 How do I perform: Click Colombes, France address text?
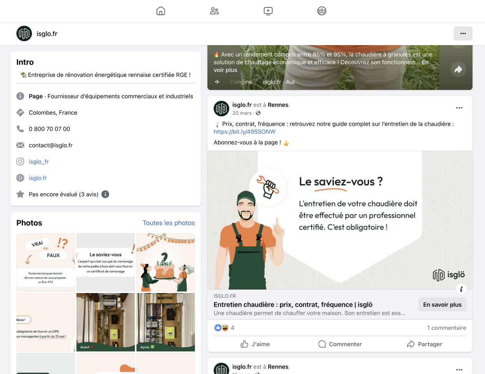53,112
